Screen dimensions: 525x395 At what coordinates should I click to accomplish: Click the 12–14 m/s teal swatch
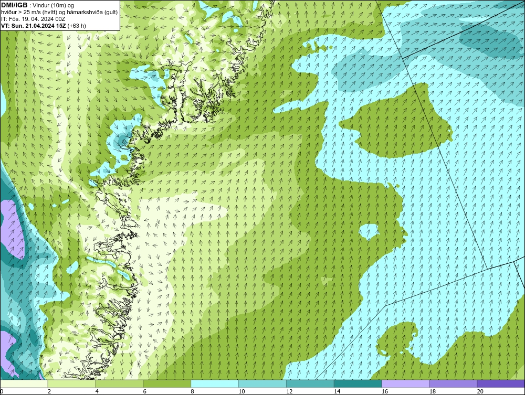[x=310, y=383]
